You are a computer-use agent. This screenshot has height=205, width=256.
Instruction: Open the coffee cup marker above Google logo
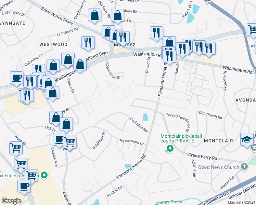point(24,186)
